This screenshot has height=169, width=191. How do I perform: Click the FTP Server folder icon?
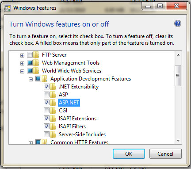(36, 55)
